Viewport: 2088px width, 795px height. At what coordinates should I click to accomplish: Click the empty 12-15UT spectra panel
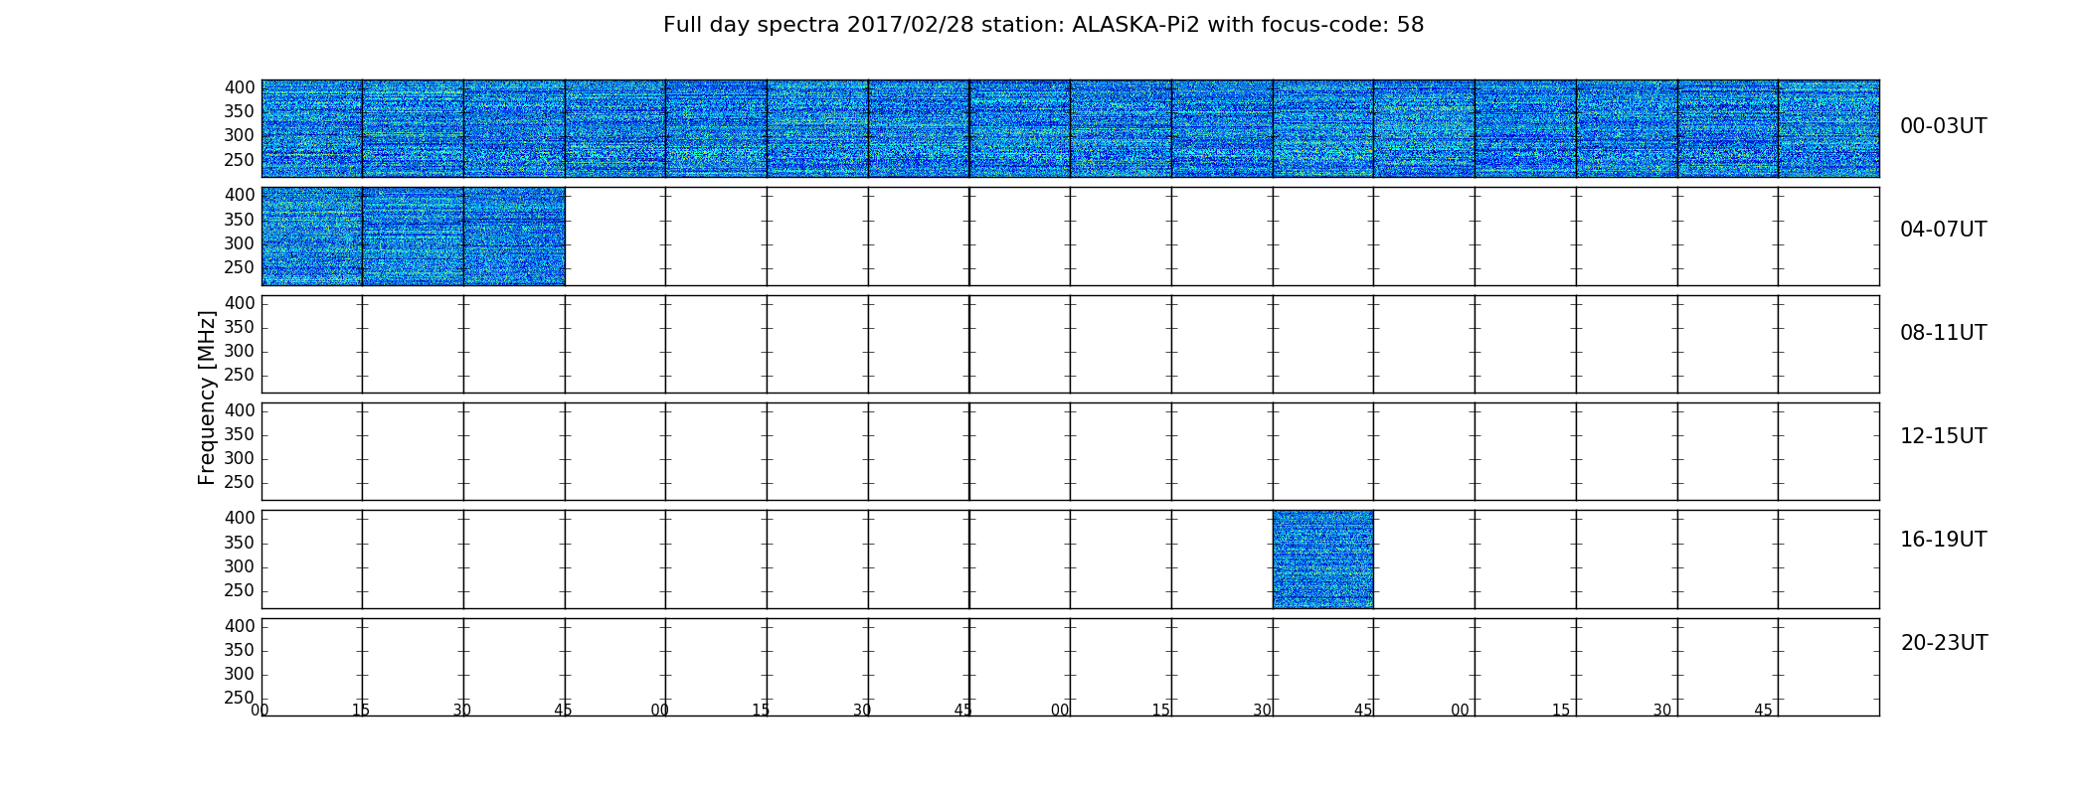[x=1070, y=451]
